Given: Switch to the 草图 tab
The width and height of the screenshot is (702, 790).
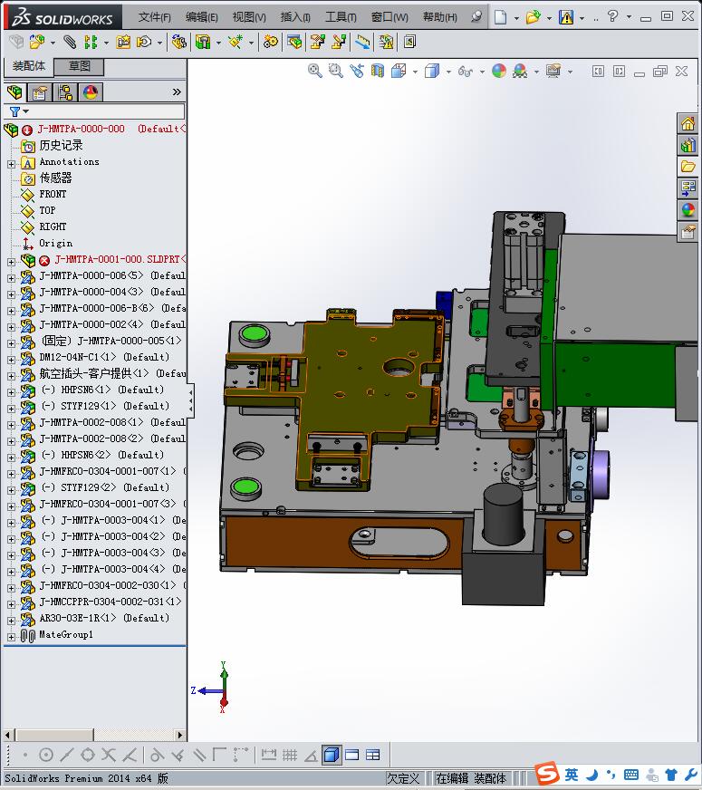Looking at the screenshot, I should click(x=79, y=66).
